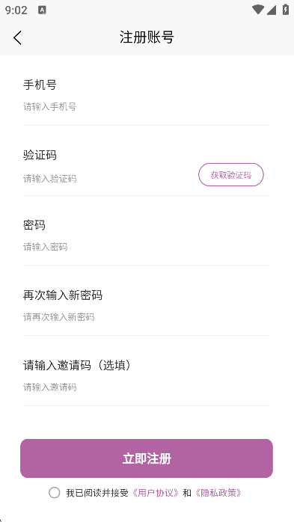Image resolution: width=294 pixels, height=522 pixels.
Task: Tap the 注册账号 page title
Action: (x=147, y=37)
